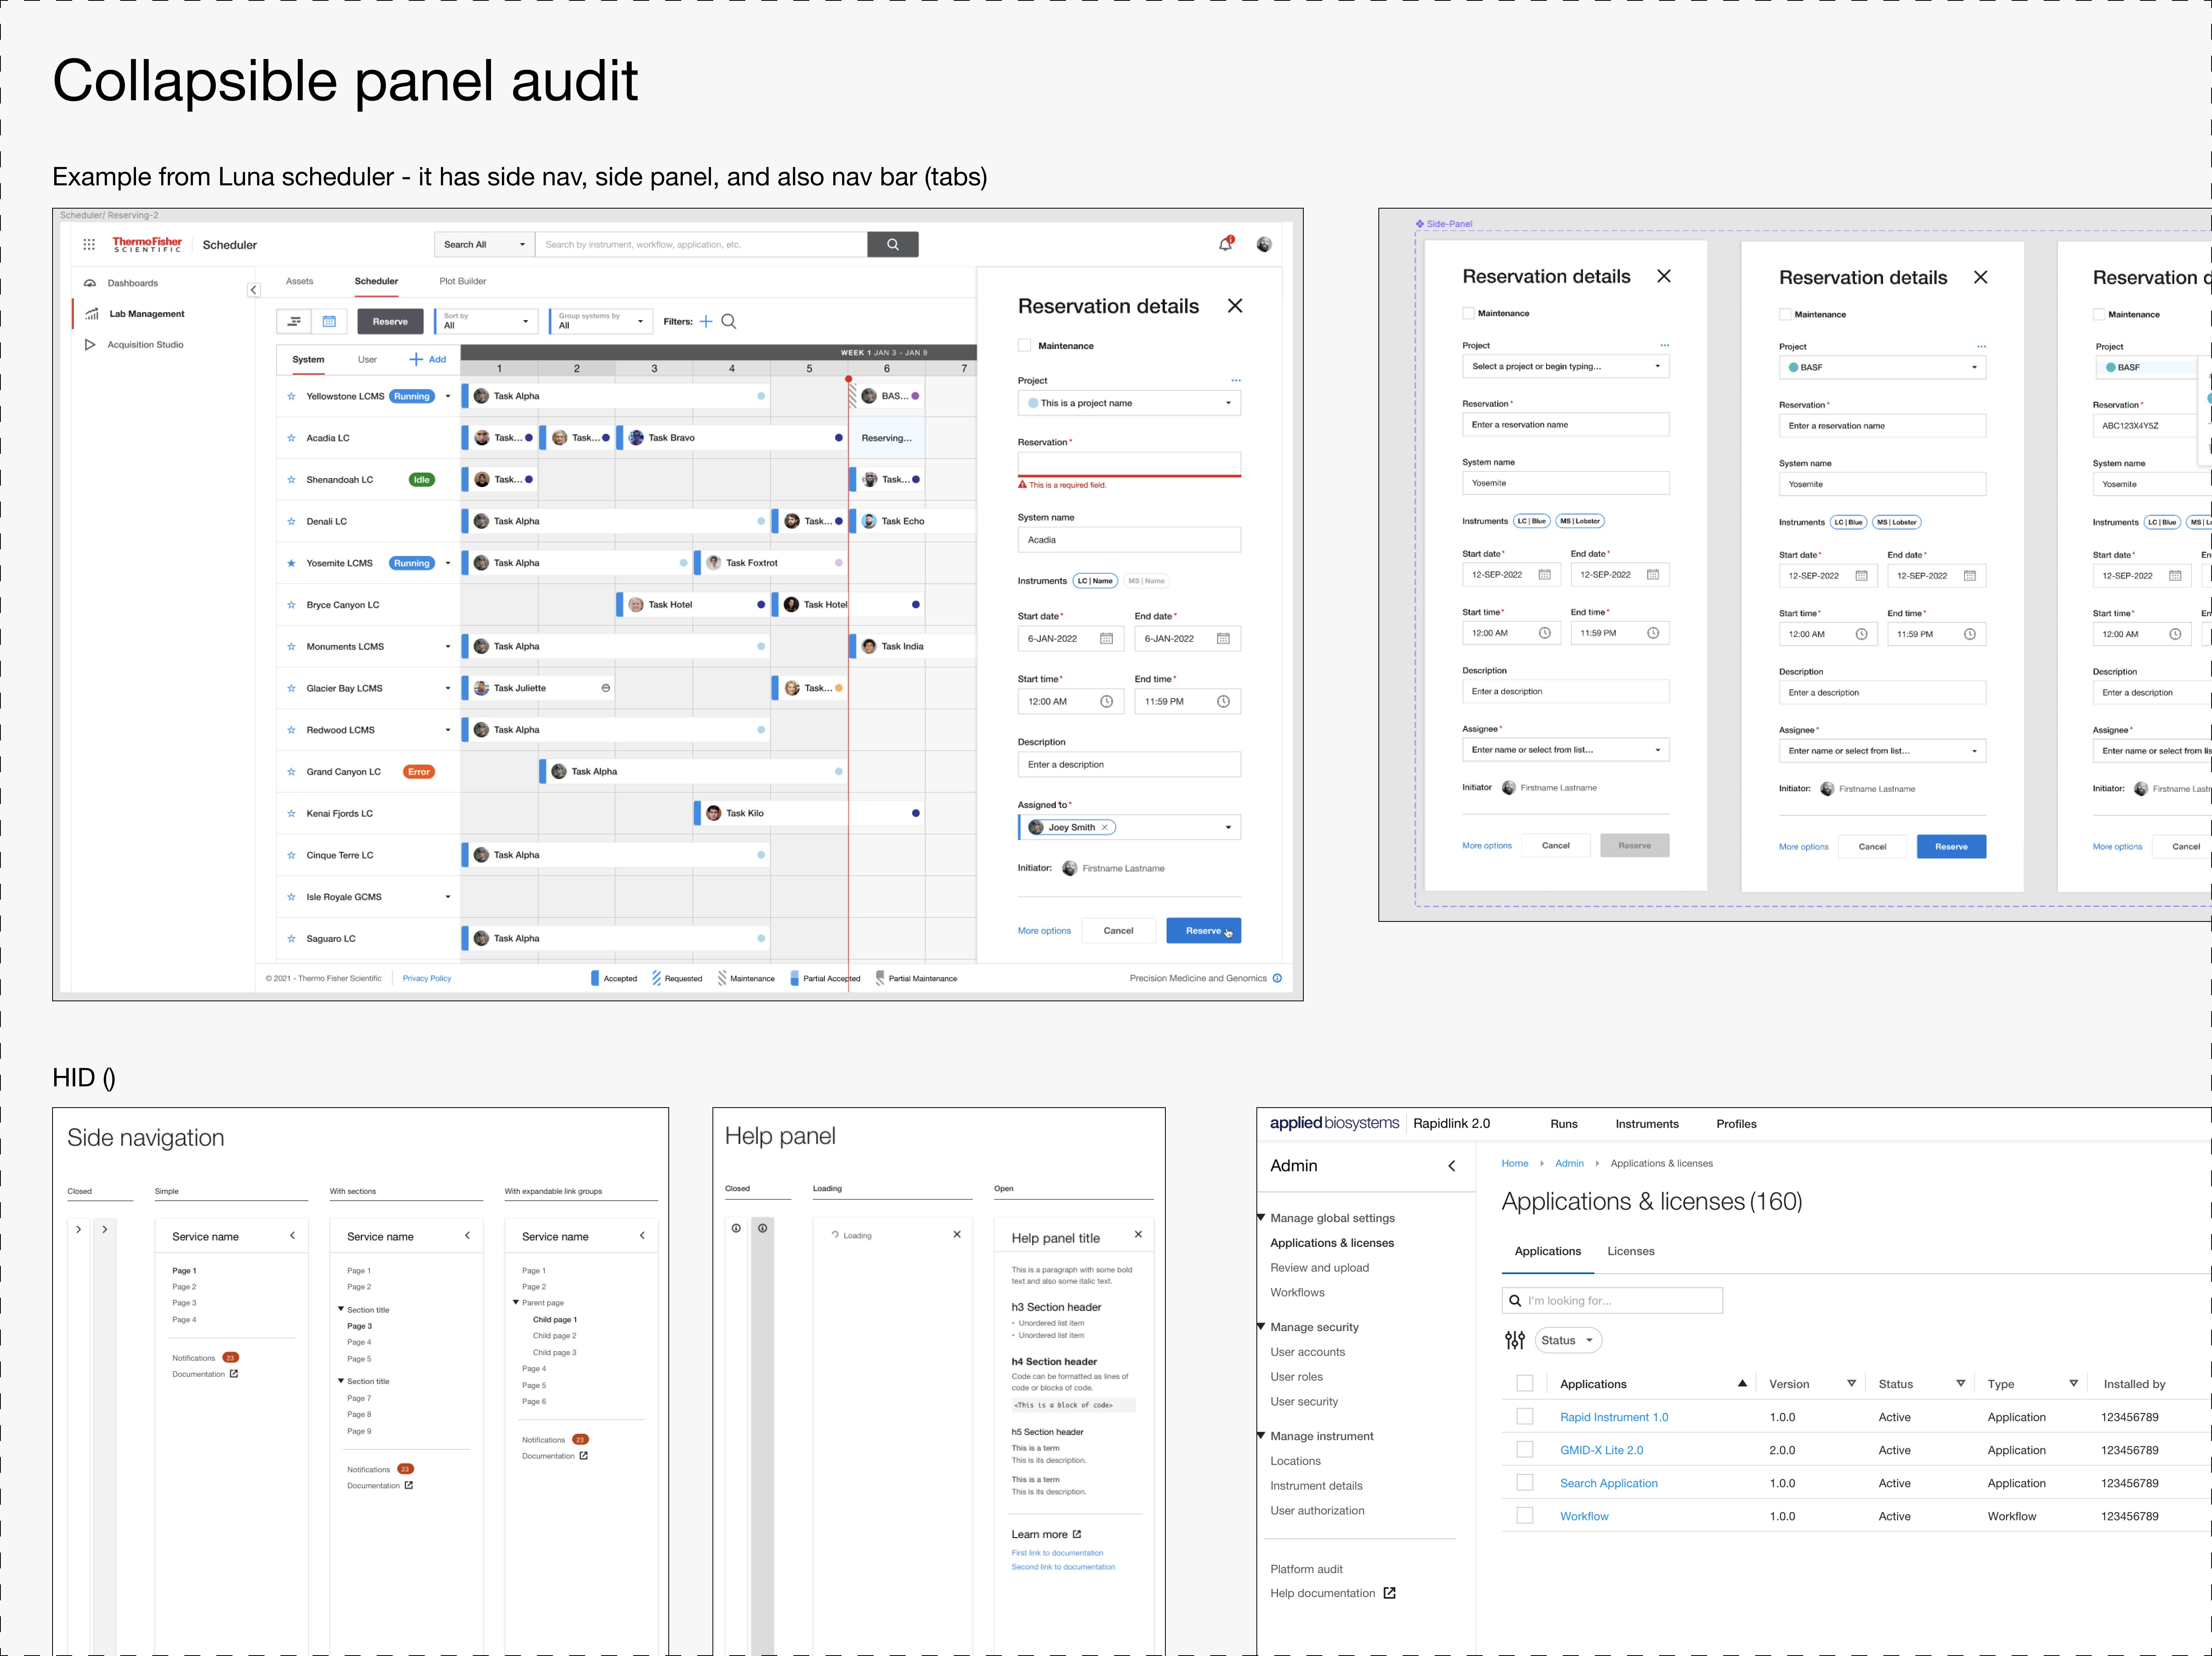Open the Licenses tab
Viewport: 2212px width, 1656px height.
coord(1631,1251)
